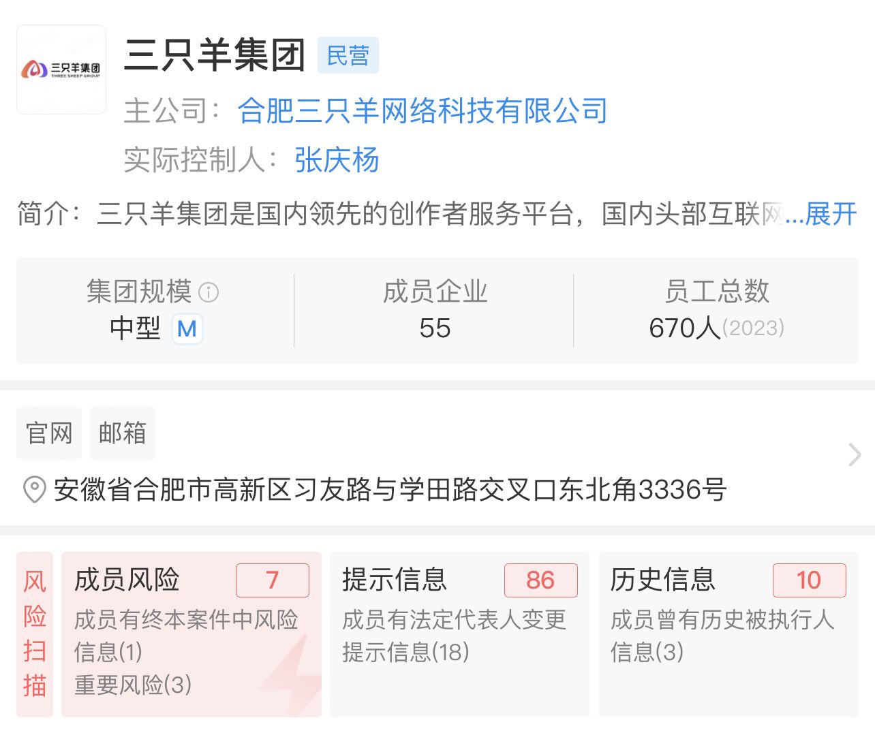Viewport: 875px width, 733px height.
Task: Expand the company intro via 展开
Action: coord(830,214)
